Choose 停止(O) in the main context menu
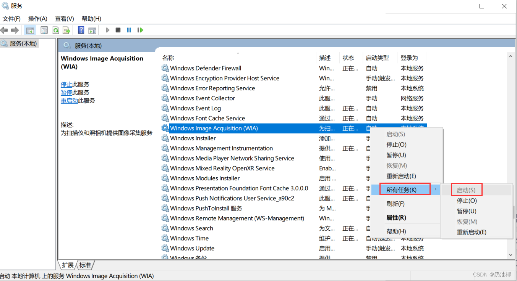517x281 pixels. pyautogui.click(x=407, y=145)
